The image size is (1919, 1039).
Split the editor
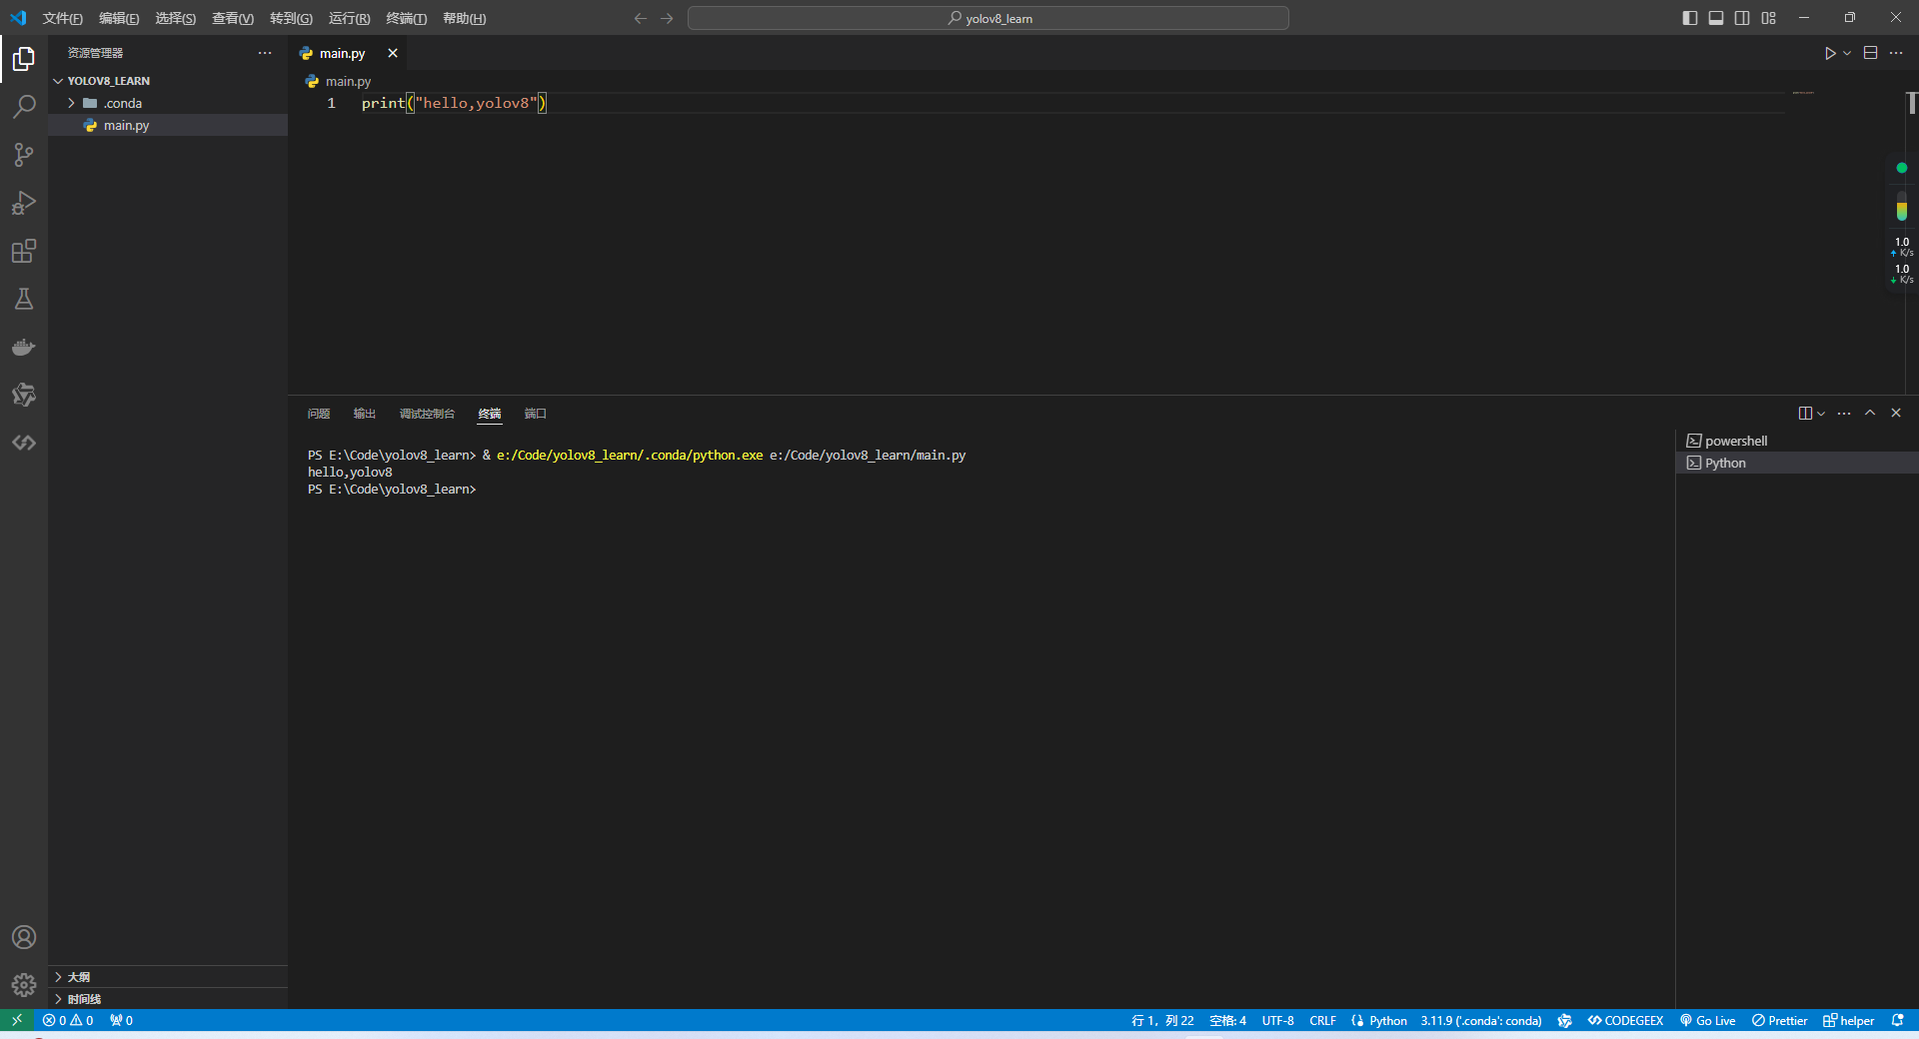point(1871,53)
